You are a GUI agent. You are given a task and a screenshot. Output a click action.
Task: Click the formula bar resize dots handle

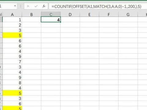pos(21,6)
